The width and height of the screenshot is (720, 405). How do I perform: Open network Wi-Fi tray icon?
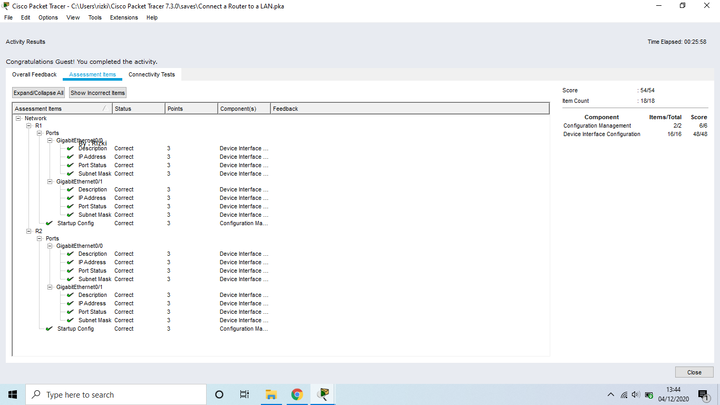[624, 394]
